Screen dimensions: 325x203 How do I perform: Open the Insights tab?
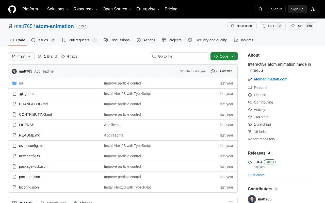tap(244, 40)
